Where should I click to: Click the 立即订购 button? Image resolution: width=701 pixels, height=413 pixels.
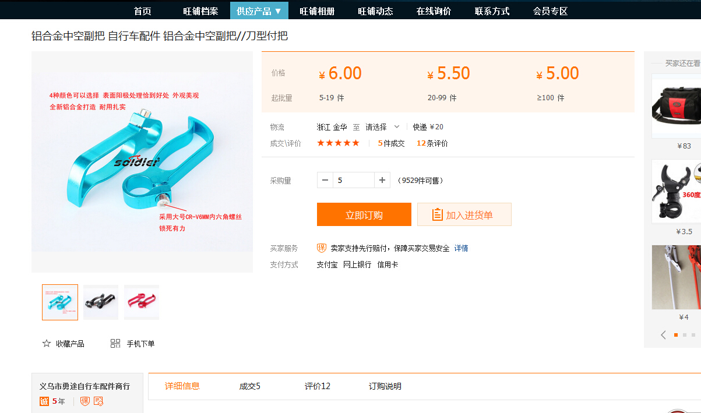(364, 215)
